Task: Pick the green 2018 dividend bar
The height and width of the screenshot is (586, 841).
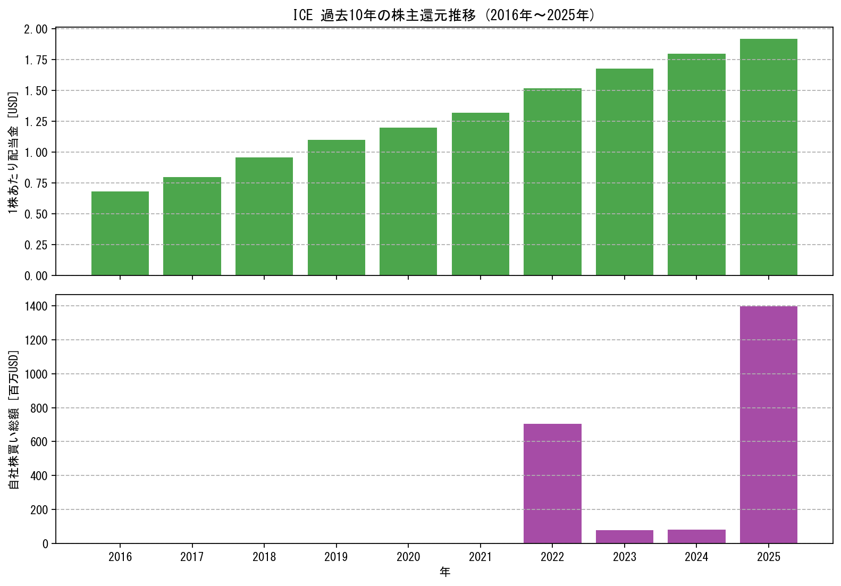Action: click(x=264, y=216)
